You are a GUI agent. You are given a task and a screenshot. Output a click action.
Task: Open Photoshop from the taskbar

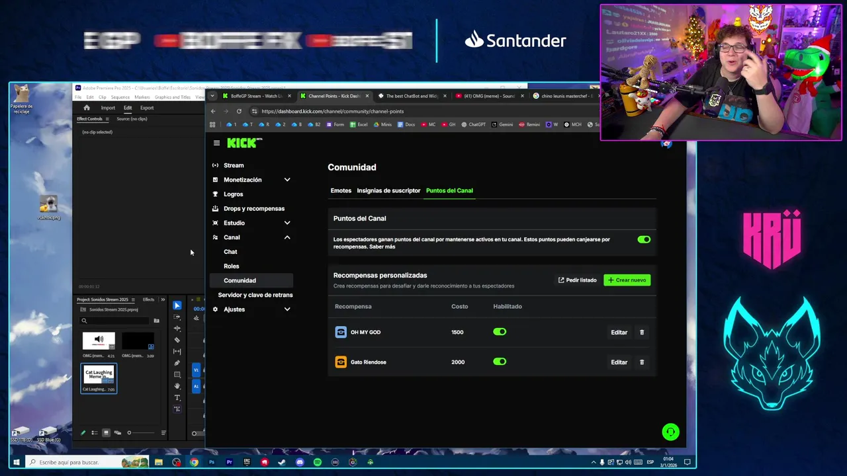tap(212, 462)
